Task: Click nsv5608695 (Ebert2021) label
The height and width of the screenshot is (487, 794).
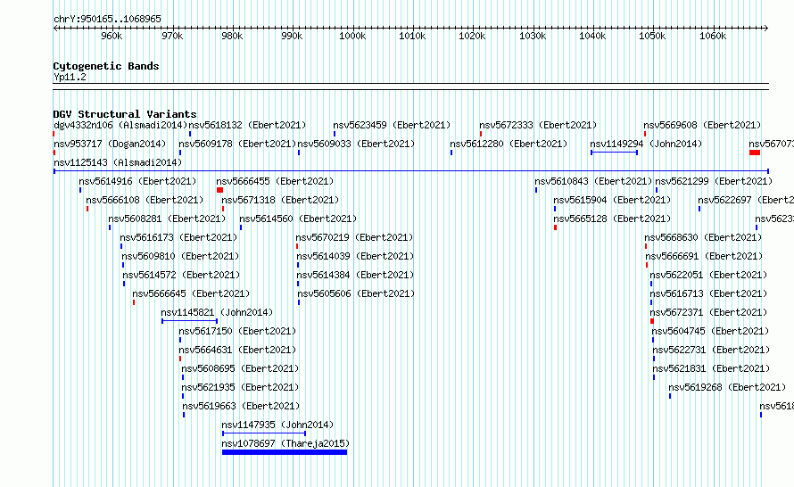Action: pos(240,368)
